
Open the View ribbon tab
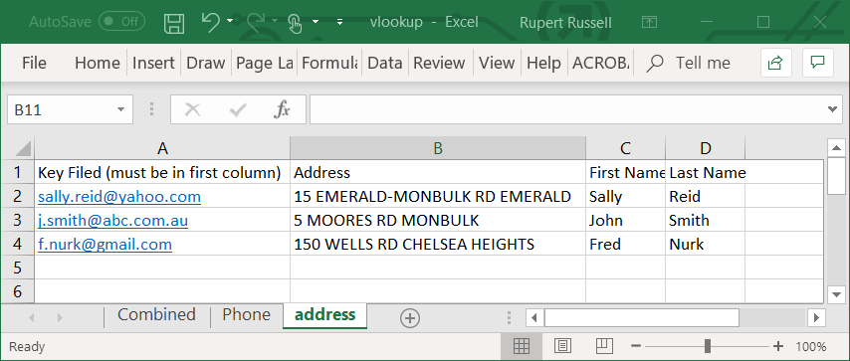pyautogui.click(x=497, y=63)
